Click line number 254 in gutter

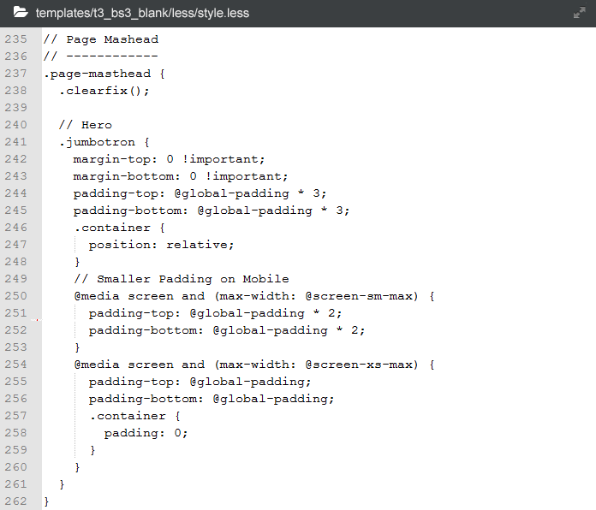coord(15,365)
